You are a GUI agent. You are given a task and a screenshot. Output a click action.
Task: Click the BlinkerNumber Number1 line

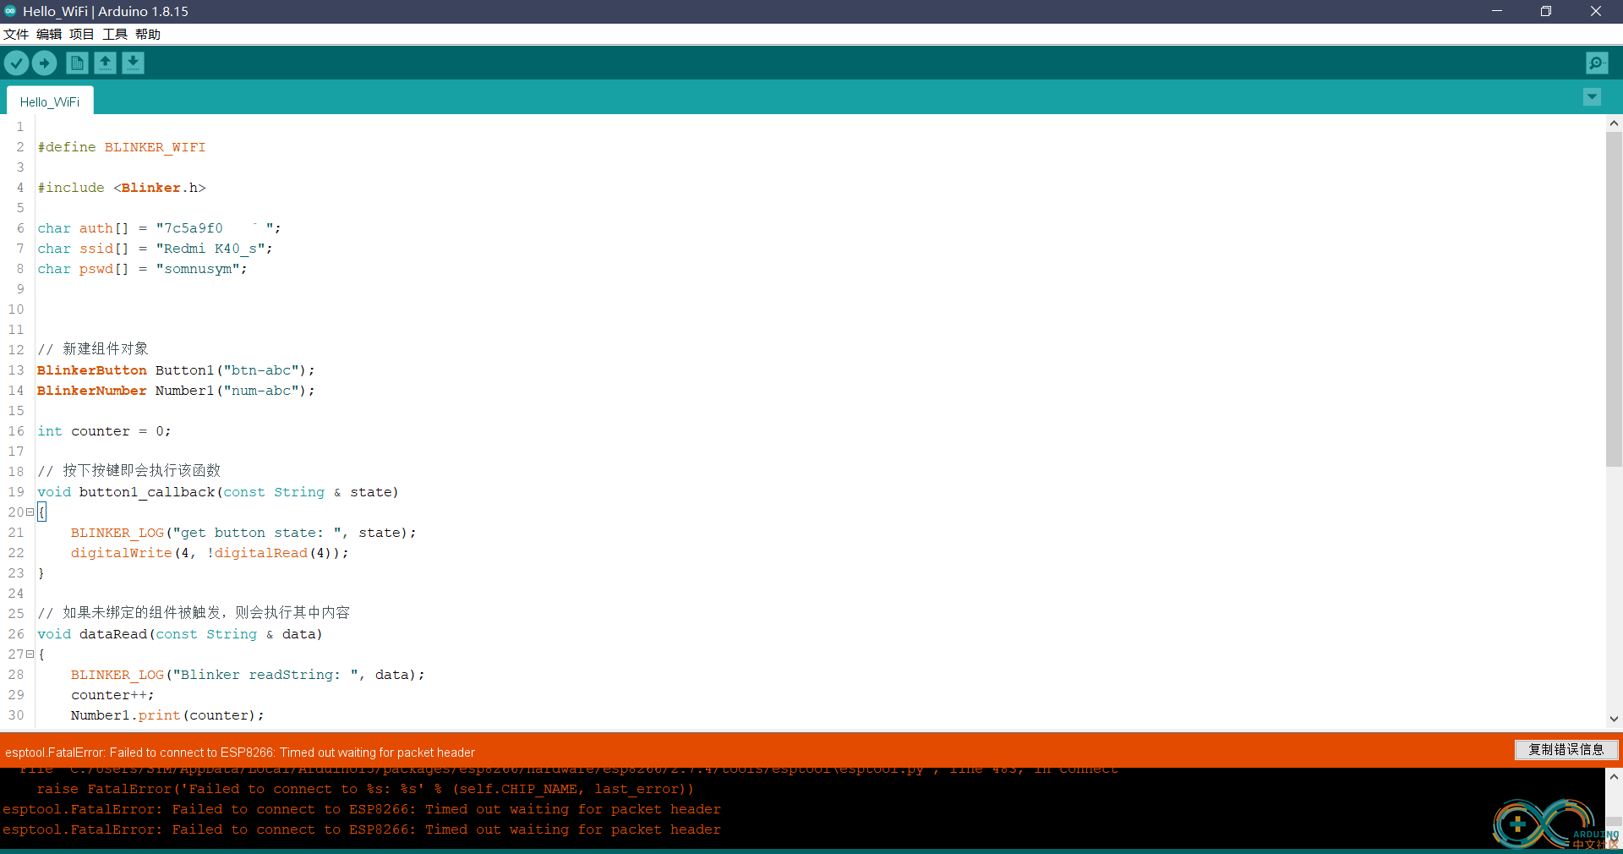click(176, 391)
